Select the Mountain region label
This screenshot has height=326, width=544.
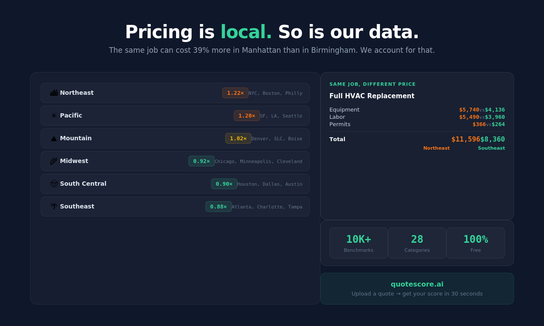(x=76, y=138)
